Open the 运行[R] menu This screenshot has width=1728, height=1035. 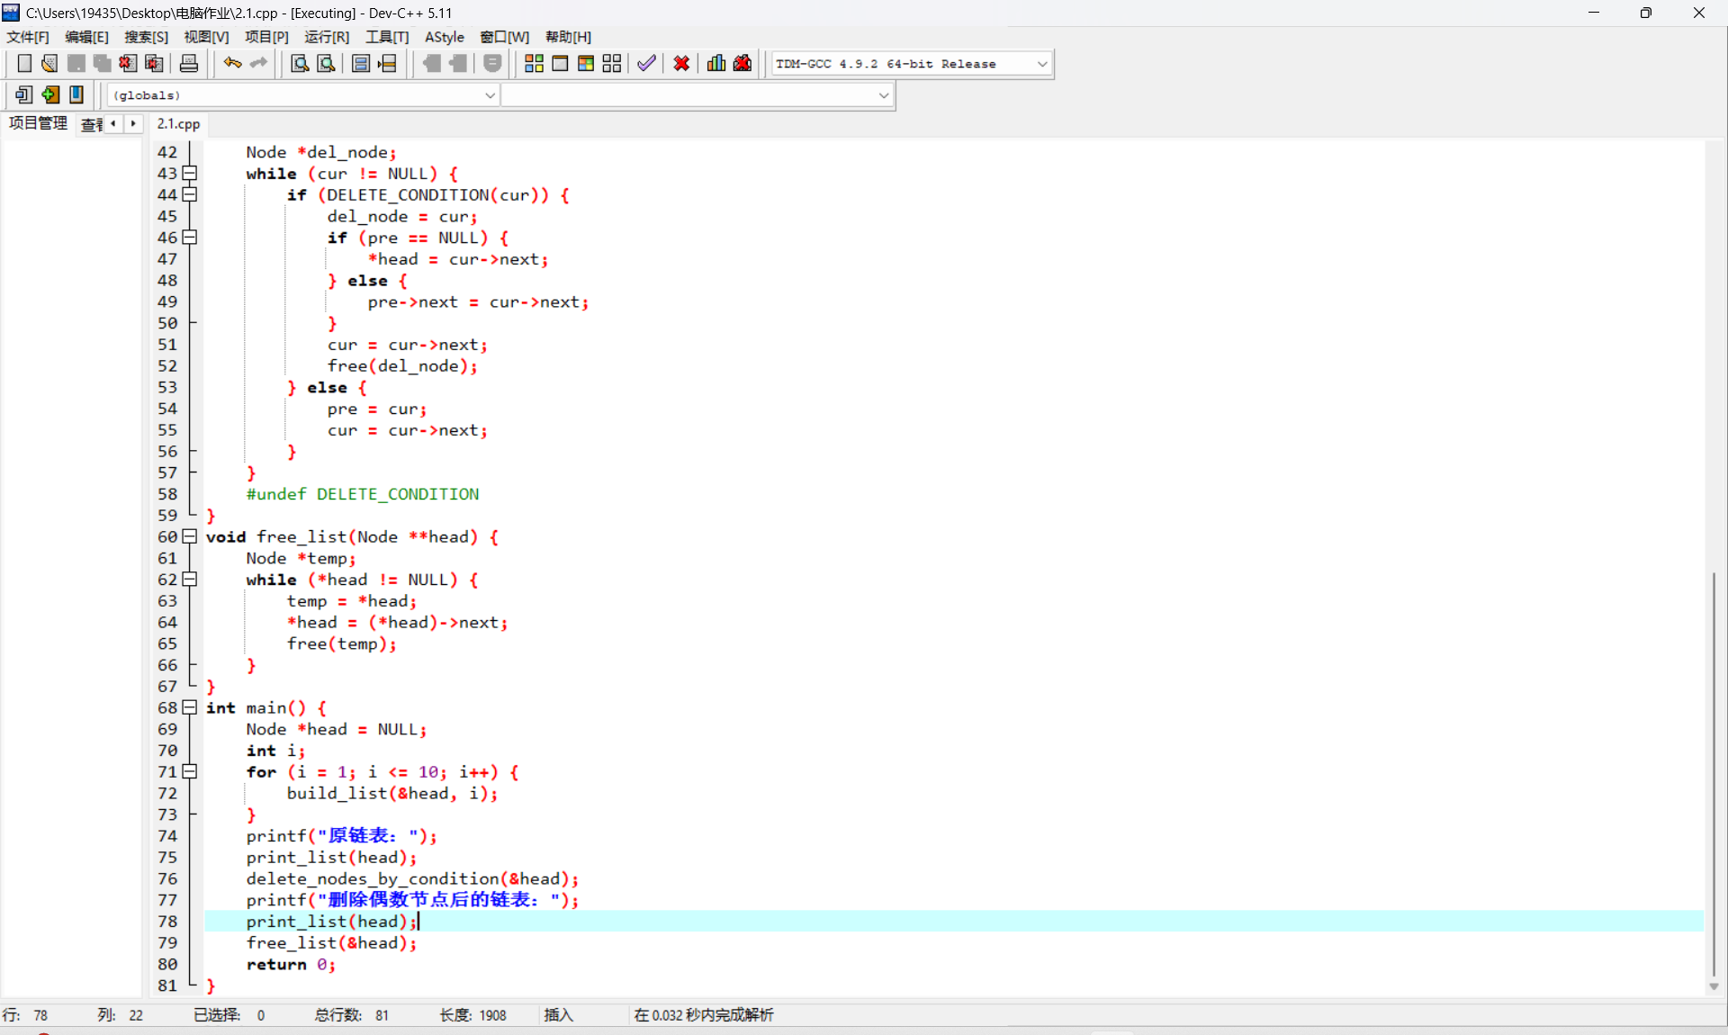(326, 37)
